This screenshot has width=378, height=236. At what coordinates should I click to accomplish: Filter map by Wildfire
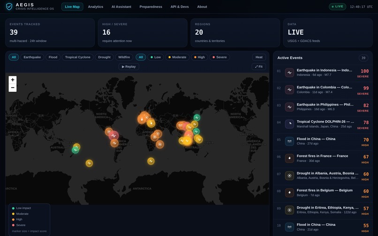[x=124, y=57]
